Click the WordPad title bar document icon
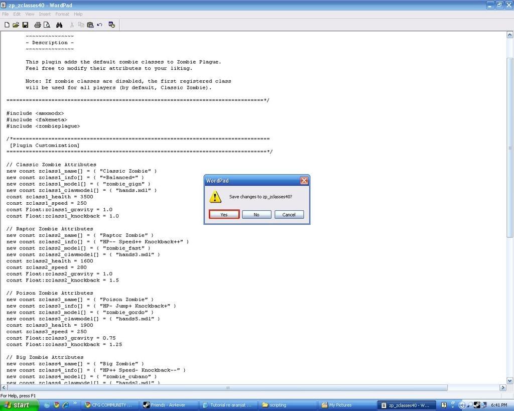The height and width of the screenshot is (411, 514). 4,5
